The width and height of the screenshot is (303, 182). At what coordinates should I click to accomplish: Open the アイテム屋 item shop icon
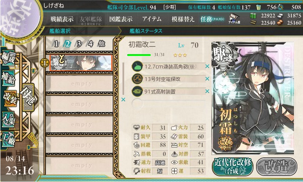(x=234, y=19)
